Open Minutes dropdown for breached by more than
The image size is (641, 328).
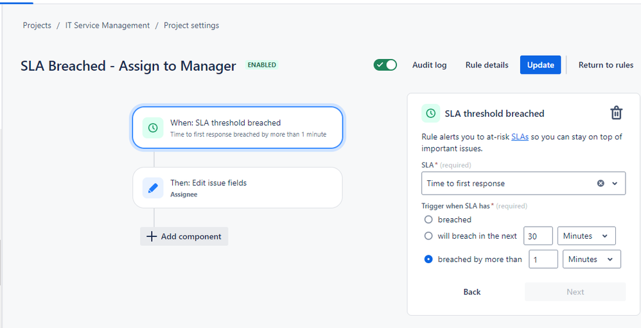tap(591, 259)
